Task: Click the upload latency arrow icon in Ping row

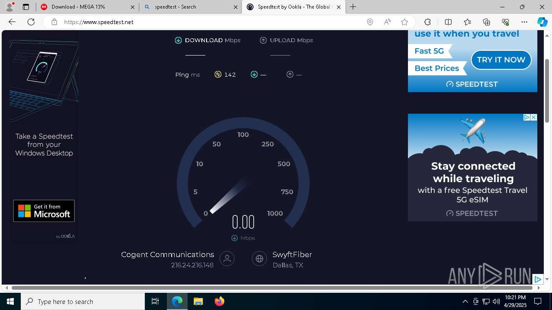Action: point(290,74)
